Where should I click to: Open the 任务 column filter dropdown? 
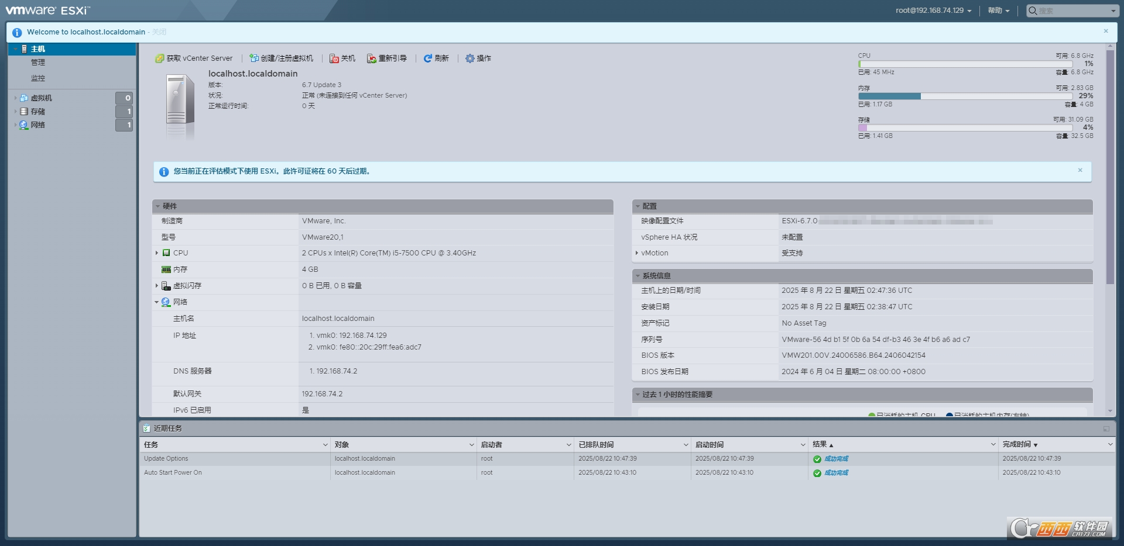click(325, 444)
